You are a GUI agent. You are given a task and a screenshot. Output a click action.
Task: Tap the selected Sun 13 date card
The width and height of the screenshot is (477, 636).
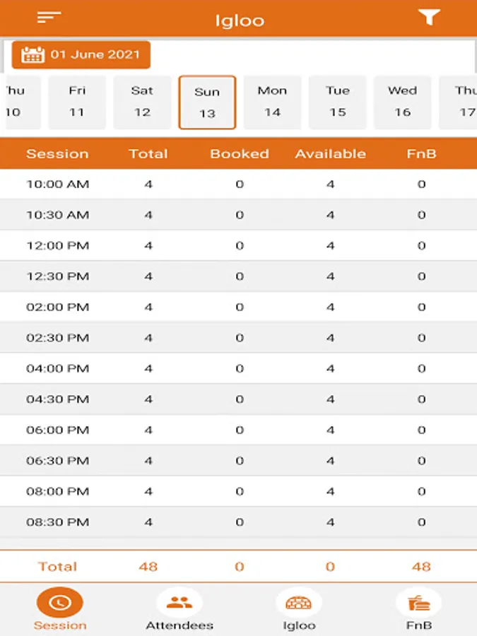(207, 102)
